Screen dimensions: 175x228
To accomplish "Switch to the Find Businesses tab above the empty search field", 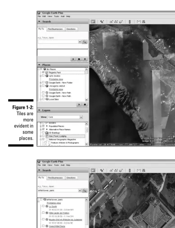I will pos(55,29).
